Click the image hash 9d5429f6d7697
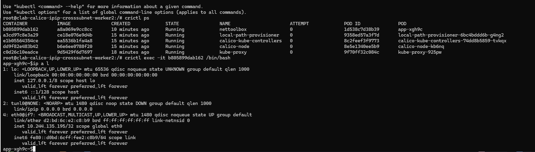The width and height of the screenshot is (535, 152). [x=75, y=52]
